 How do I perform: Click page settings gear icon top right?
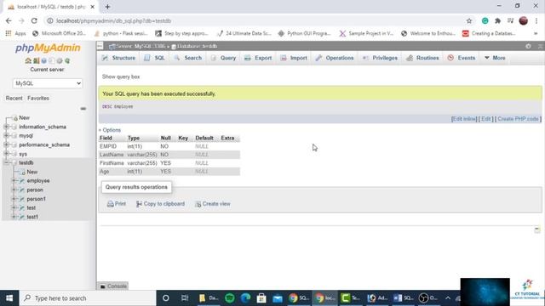[x=528, y=46]
